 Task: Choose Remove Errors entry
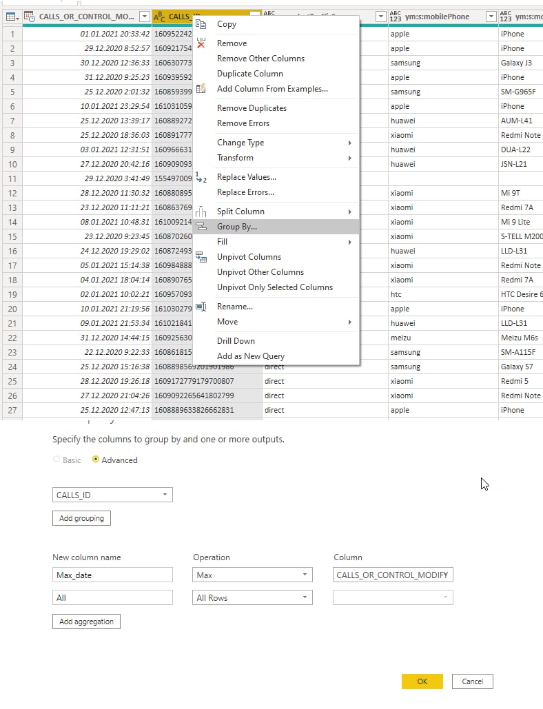tap(276, 123)
